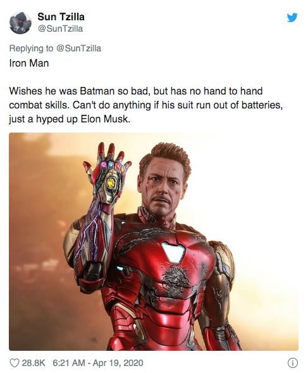The height and width of the screenshot is (373, 308).
Task: Open the 6:21 AM timestamp link
Action: click(68, 363)
